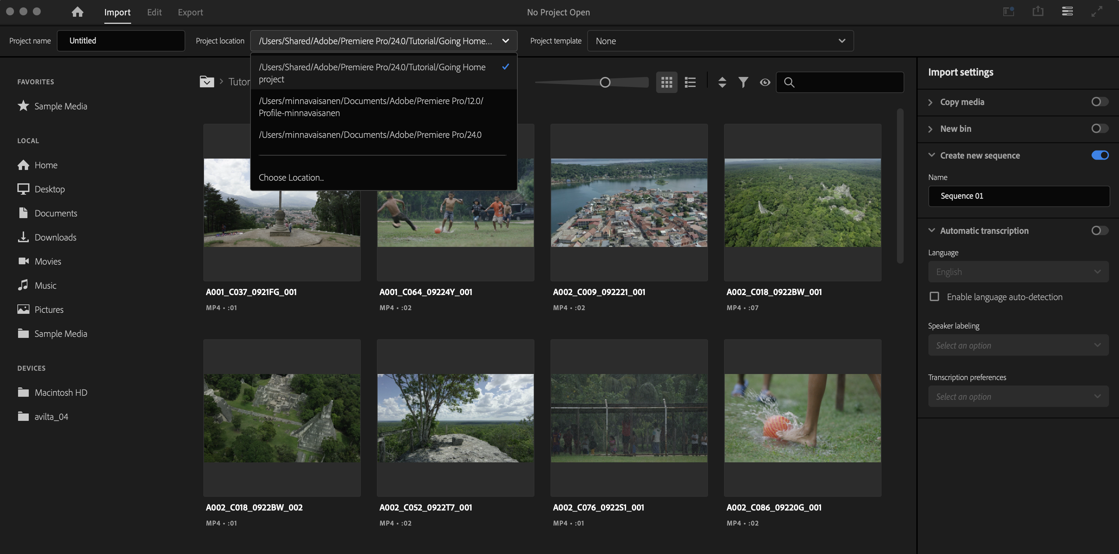
Task: Open the filter funnel icon
Action: click(743, 82)
